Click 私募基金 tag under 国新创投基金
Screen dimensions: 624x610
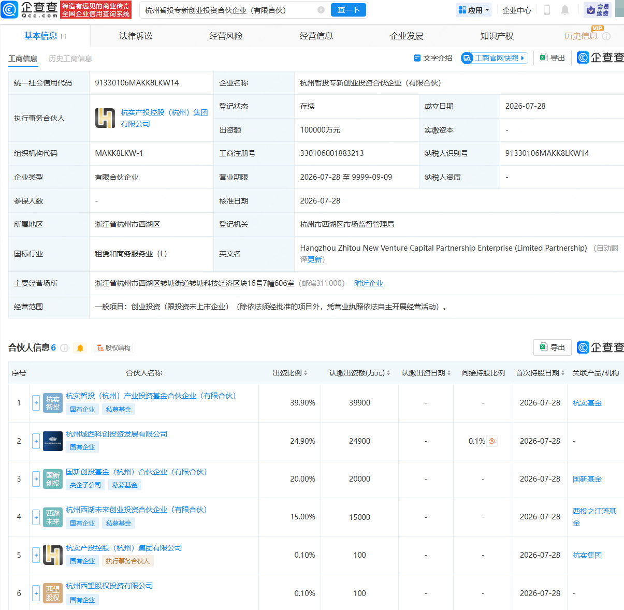[x=125, y=485]
